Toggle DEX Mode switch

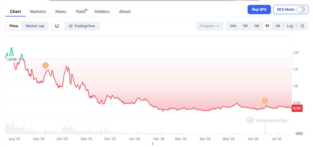(x=301, y=9)
